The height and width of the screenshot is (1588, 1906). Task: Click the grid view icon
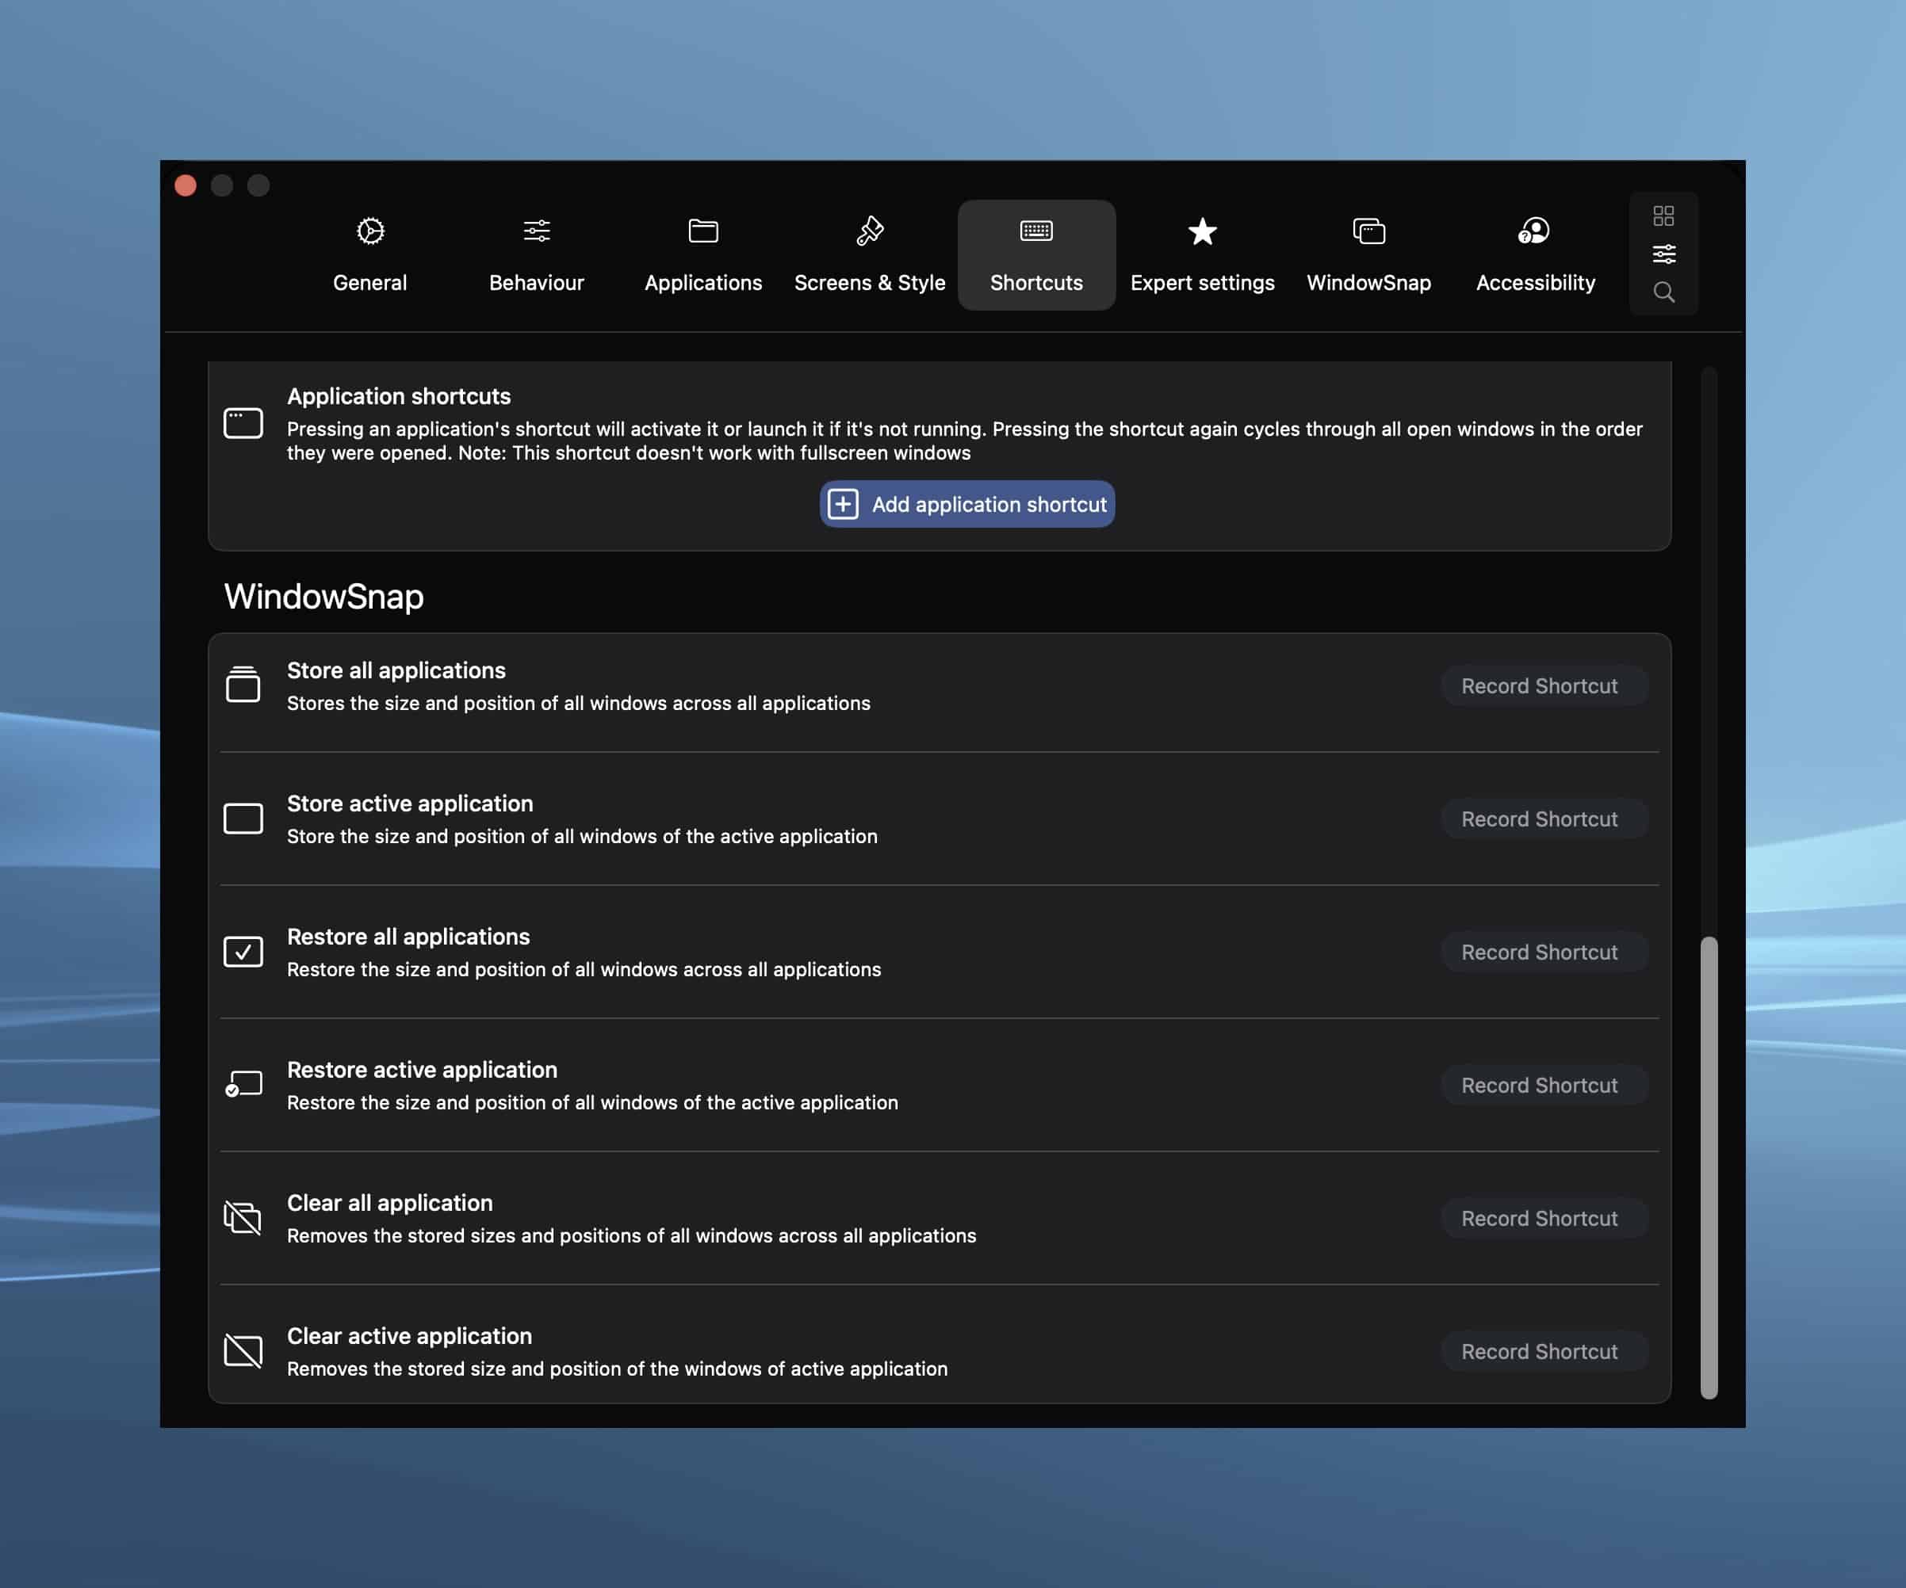click(x=1663, y=216)
